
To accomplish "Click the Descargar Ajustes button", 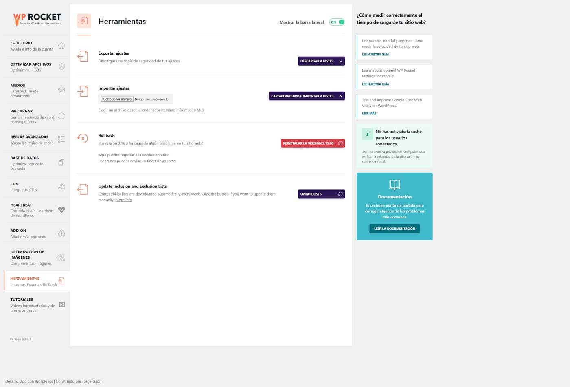I will coord(321,61).
